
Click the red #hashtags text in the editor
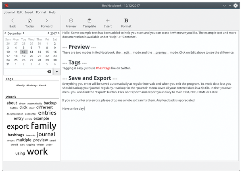[x=103, y=68]
